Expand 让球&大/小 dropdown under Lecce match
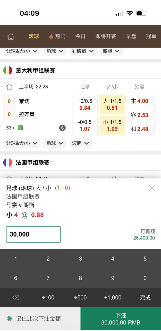Viewport: 161px width, 331px height. click(22, 143)
